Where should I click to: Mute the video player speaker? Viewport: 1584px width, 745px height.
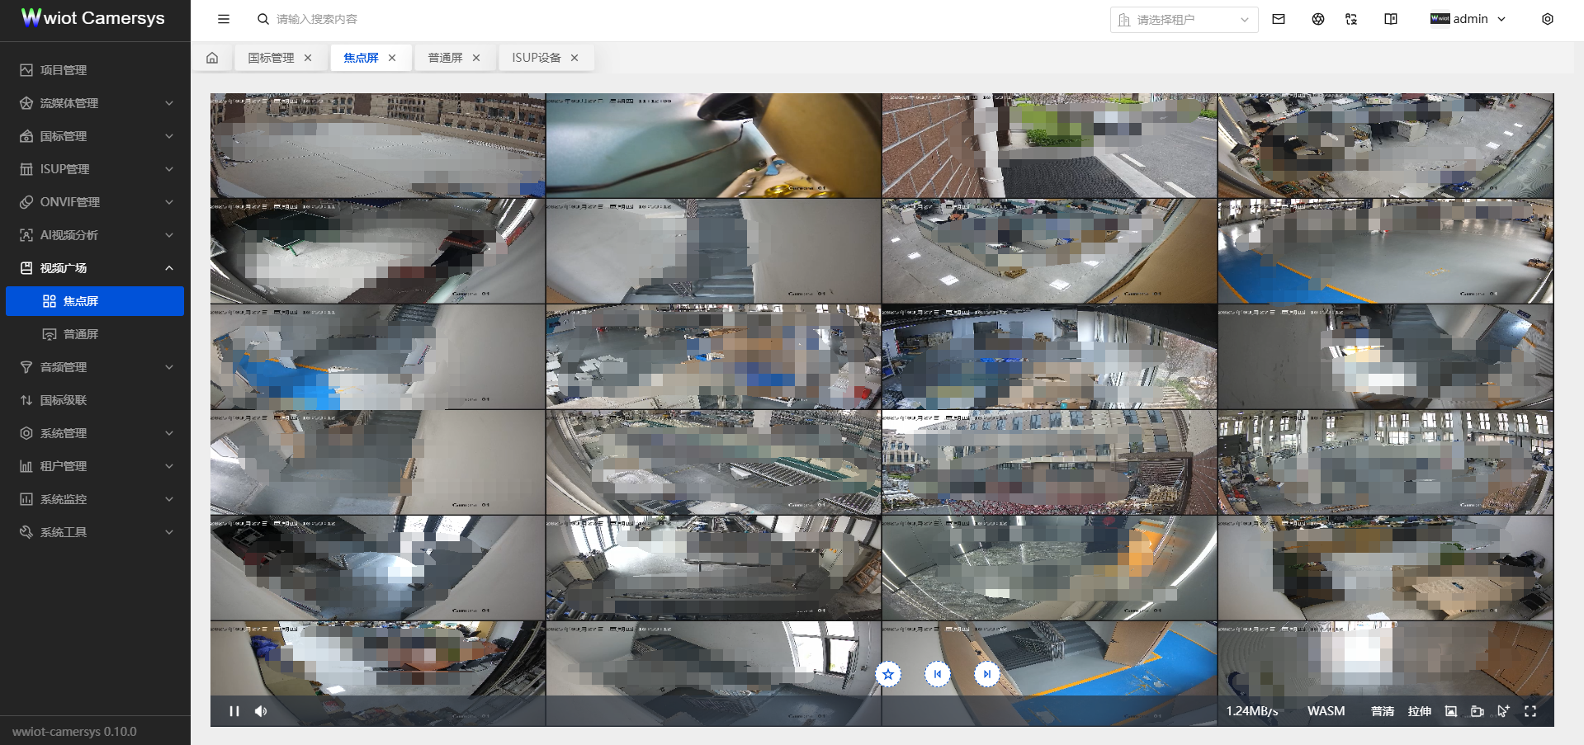(x=261, y=711)
